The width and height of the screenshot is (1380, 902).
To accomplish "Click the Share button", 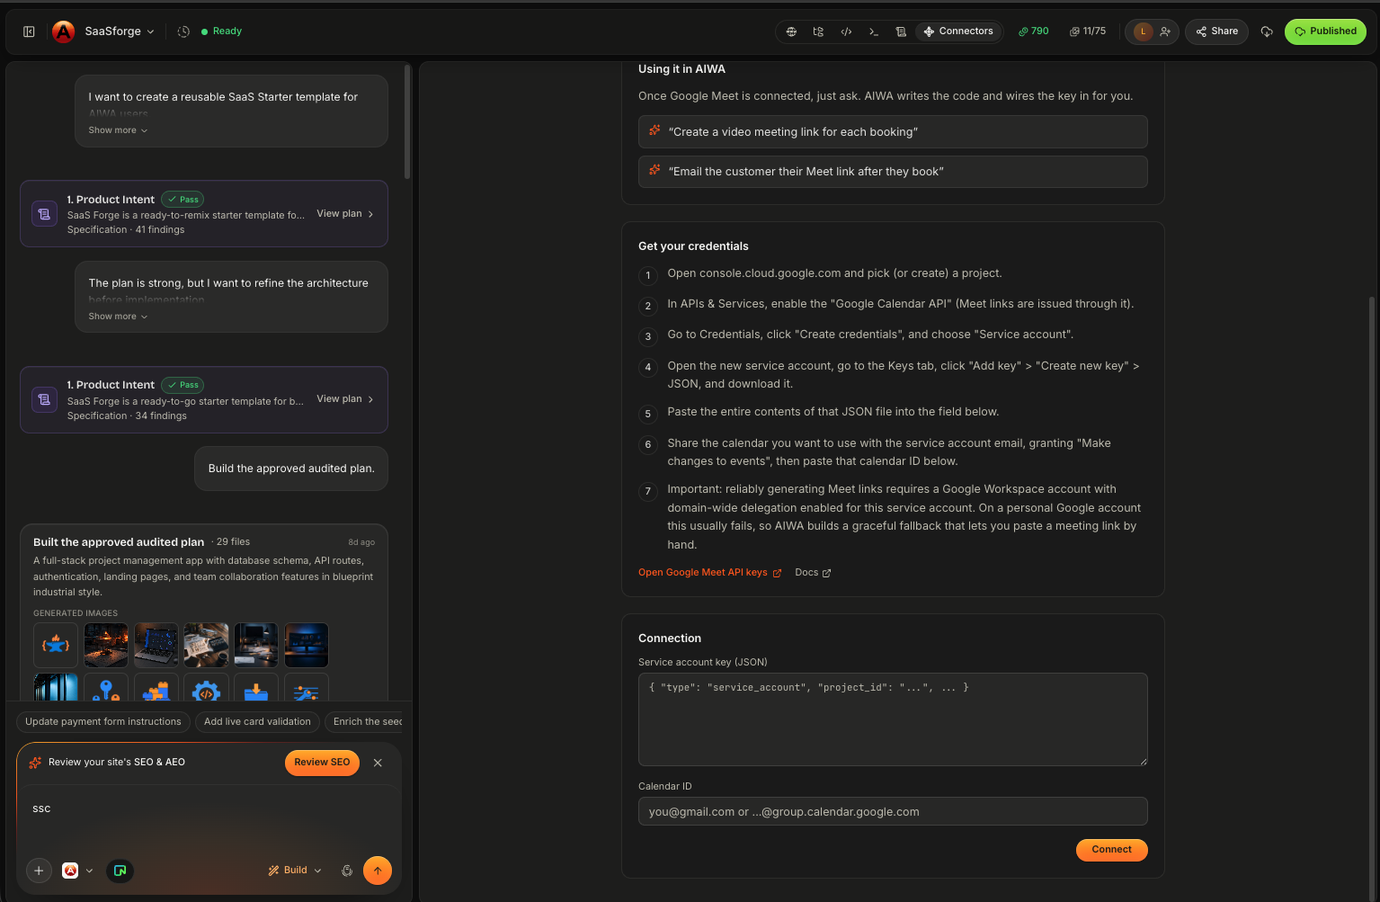I will [x=1216, y=31].
